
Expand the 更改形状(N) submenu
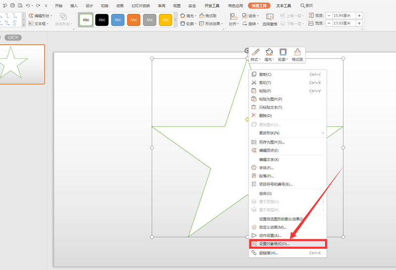[288, 133]
